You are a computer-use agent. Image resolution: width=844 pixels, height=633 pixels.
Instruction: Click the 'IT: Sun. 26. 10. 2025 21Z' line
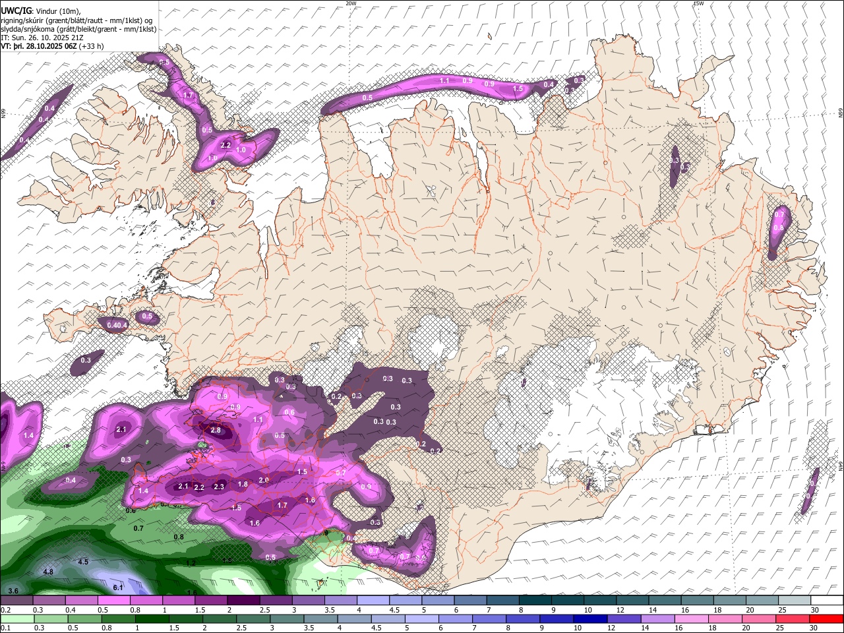[x=42, y=38]
